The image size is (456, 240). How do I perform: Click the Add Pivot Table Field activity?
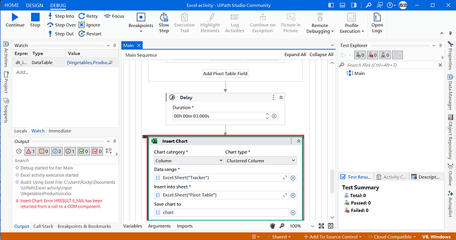225,73
